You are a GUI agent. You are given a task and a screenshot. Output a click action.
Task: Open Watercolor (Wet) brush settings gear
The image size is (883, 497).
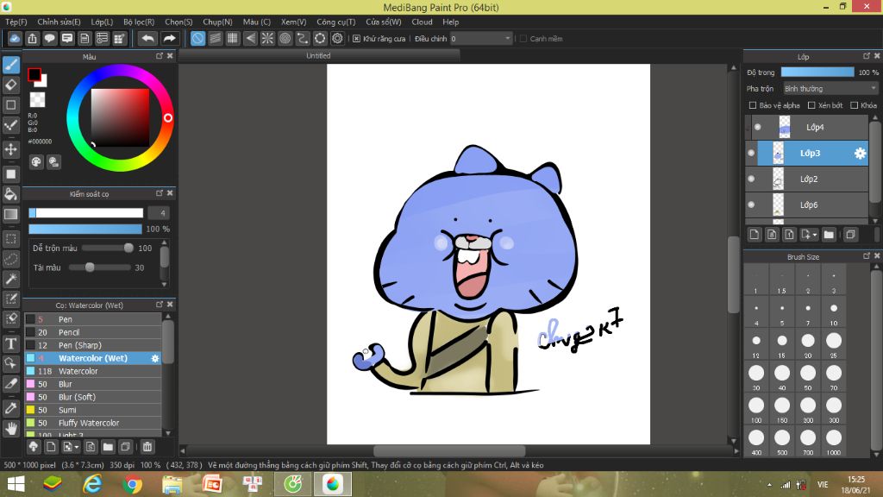click(x=155, y=358)
